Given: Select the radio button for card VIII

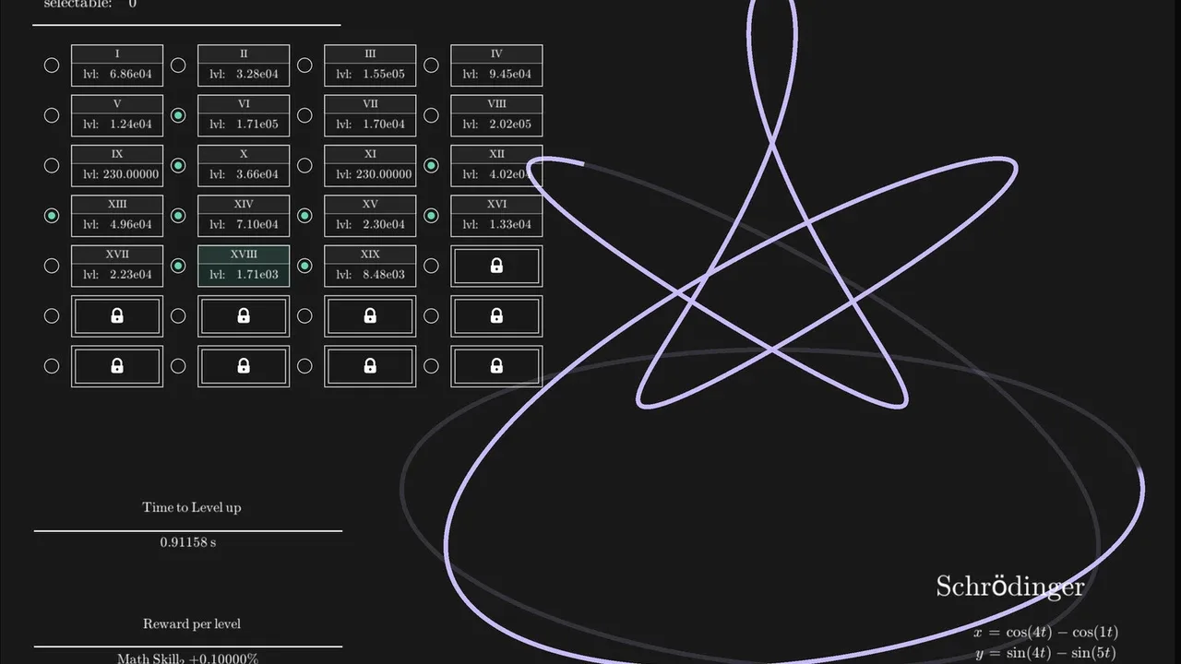Looking at the screenshot, I should 431,115.
